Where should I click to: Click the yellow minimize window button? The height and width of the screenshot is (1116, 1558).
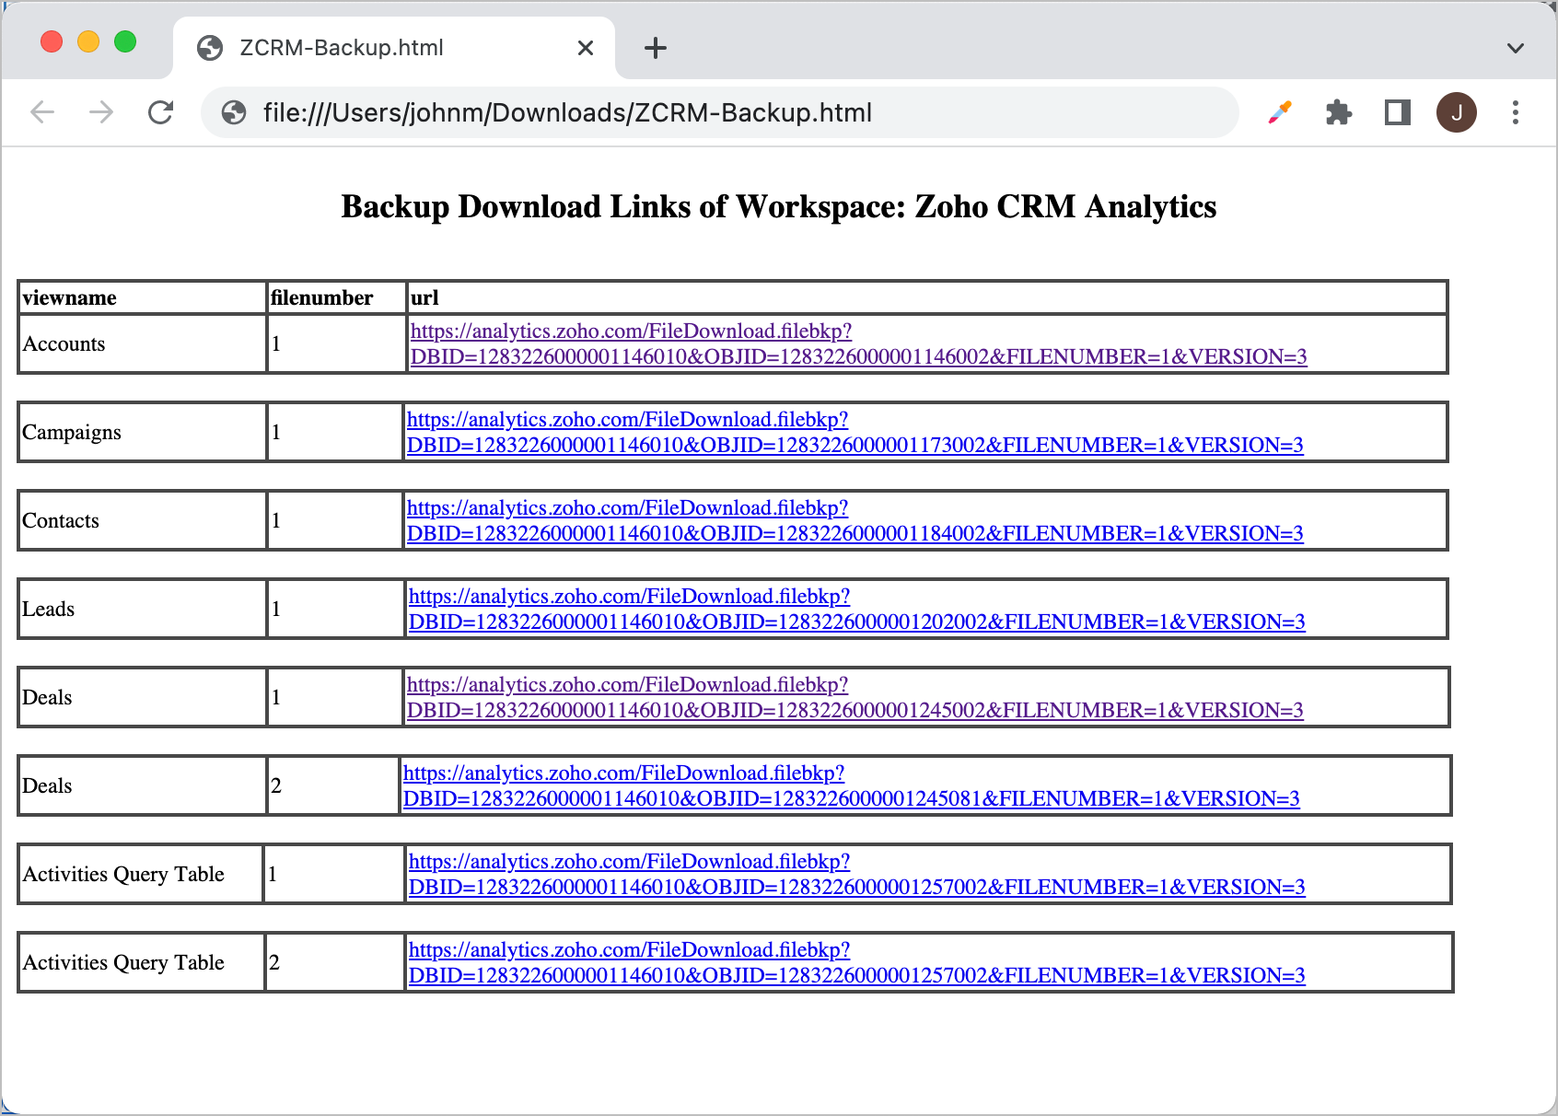coord(88,41)
